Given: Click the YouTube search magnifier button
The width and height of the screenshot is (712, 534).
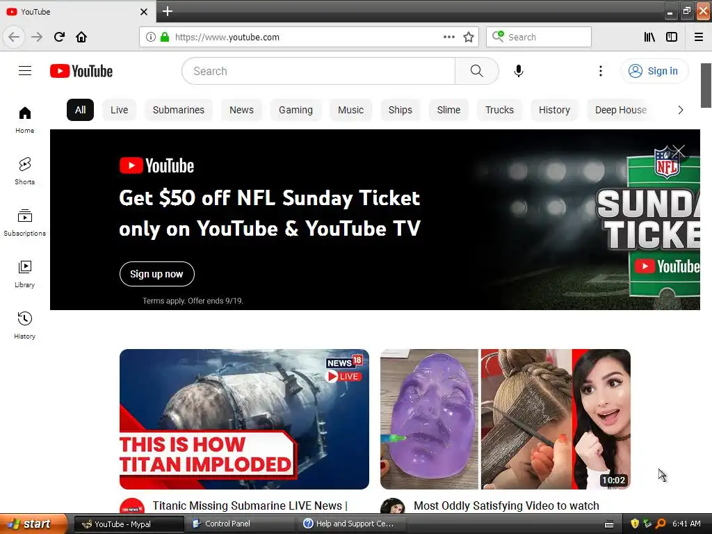Looking at the screenshot, I should (476, 71).
